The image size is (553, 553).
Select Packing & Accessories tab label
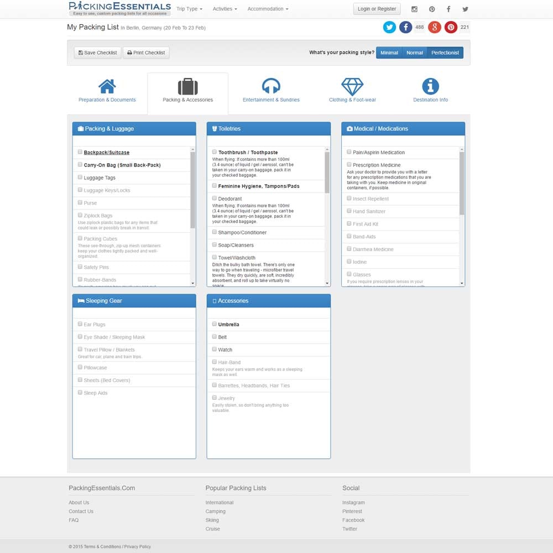coord(187,100)
